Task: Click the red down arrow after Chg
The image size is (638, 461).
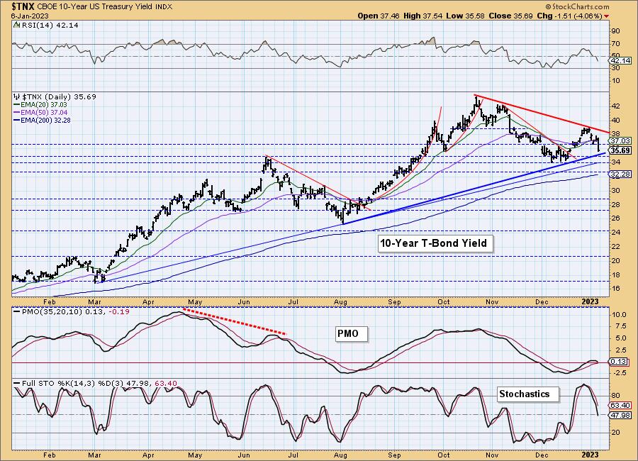Action: tap(607, 16)
